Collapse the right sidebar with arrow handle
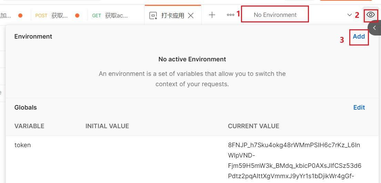Viewport: 381px width, 183px height. [374, 28]
